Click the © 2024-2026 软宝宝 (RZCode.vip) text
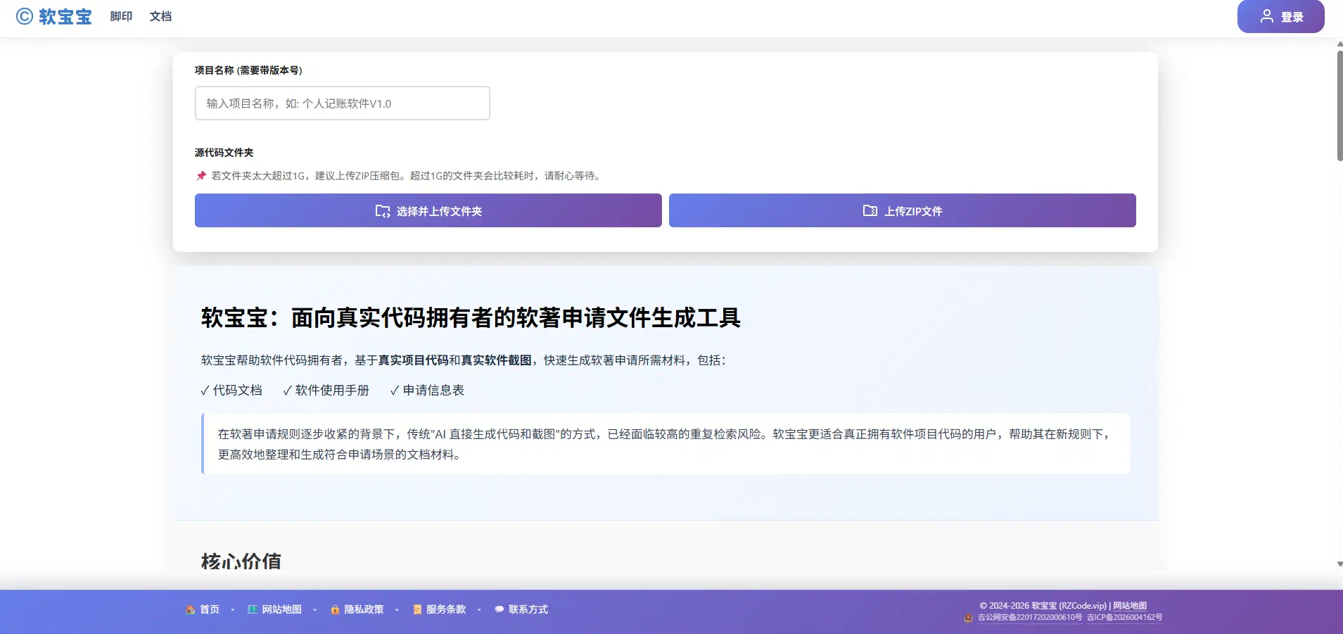1343x634 pixels. pyautogui.click(x=1043, y=606)
